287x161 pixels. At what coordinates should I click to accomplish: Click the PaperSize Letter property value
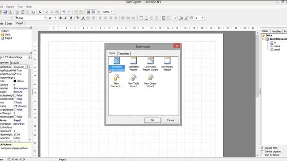(x=17, y=138)
